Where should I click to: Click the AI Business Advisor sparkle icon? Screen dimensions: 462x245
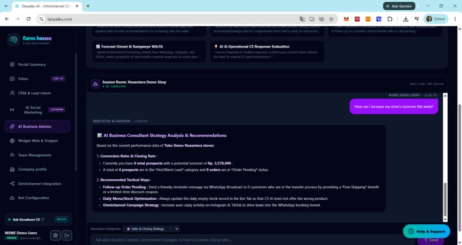tap(12, 127)
